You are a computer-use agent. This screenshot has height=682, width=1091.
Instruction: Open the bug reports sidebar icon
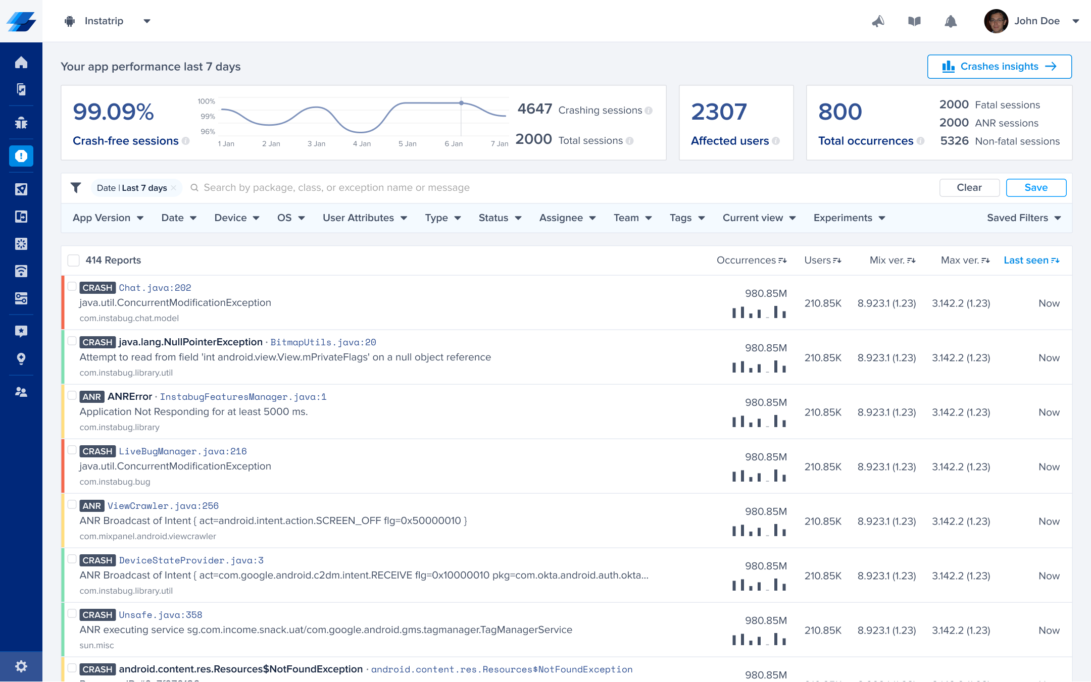pyautogui.click(x=21, y=123)
